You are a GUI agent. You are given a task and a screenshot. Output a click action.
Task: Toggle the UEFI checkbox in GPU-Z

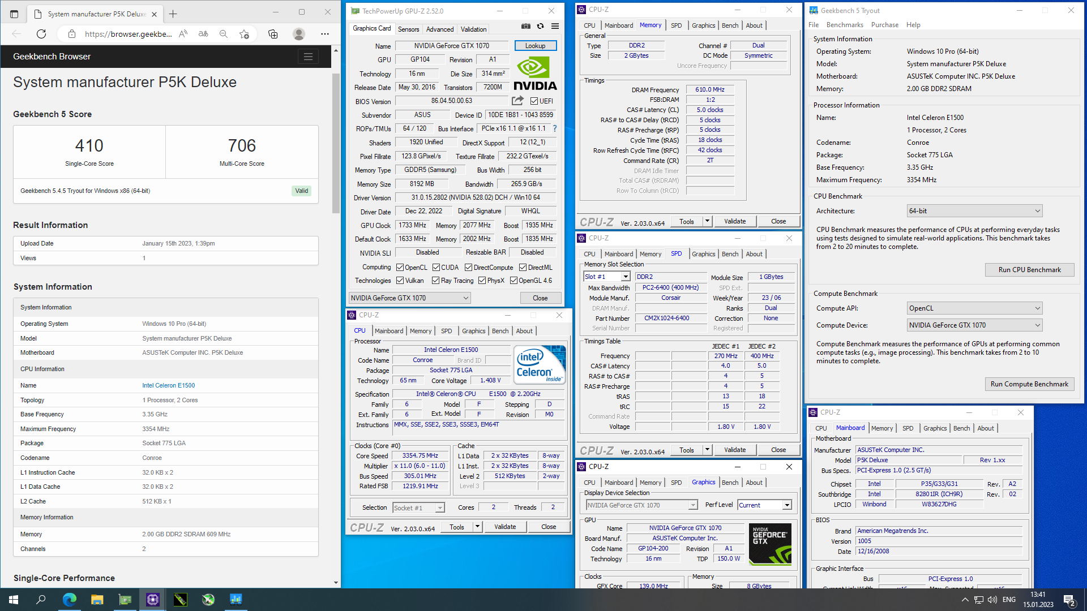coord(534,101)
